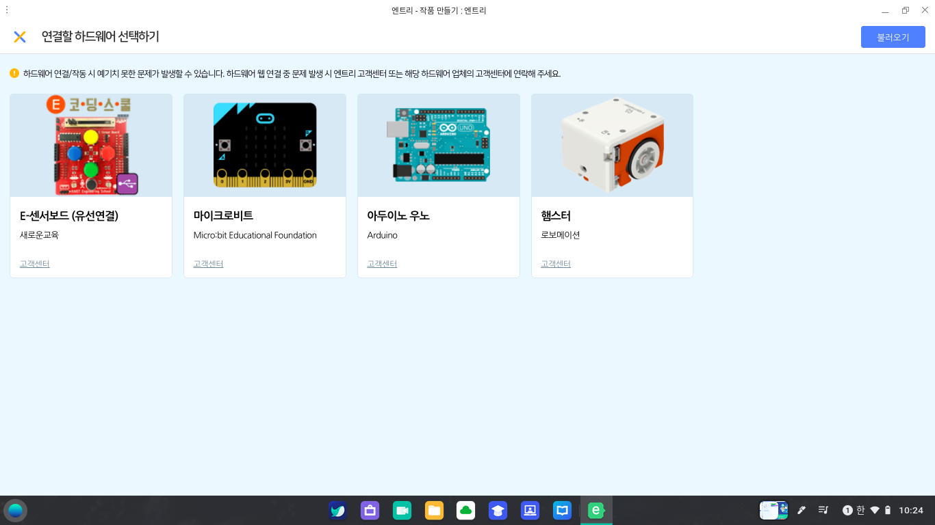Image resolution: width=935 pixels, height=525 pixels.
Task: Open the yellow Files folder shelf icon
Action: [x=434, y=511]
